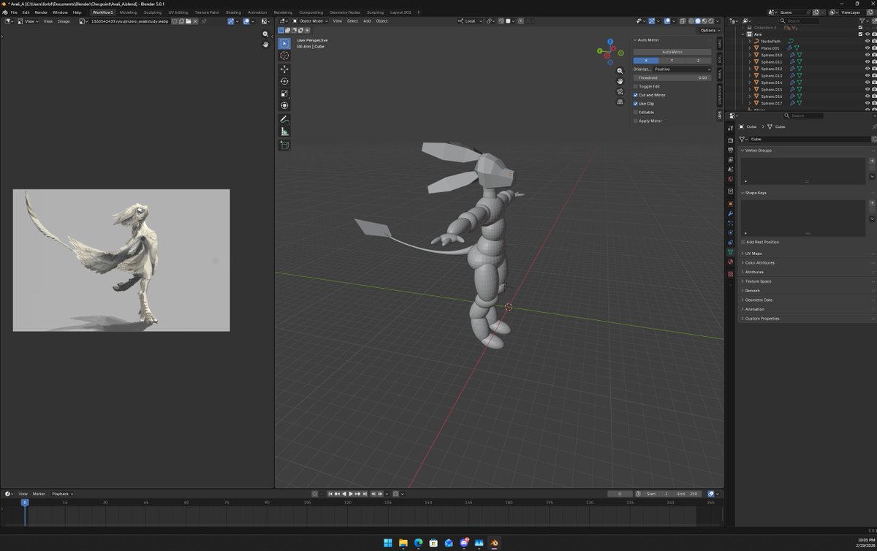Image resolution: width=877 pixels, height=551 pixels.
Task: Select the Add Cube tool
Action: point(284,145)
